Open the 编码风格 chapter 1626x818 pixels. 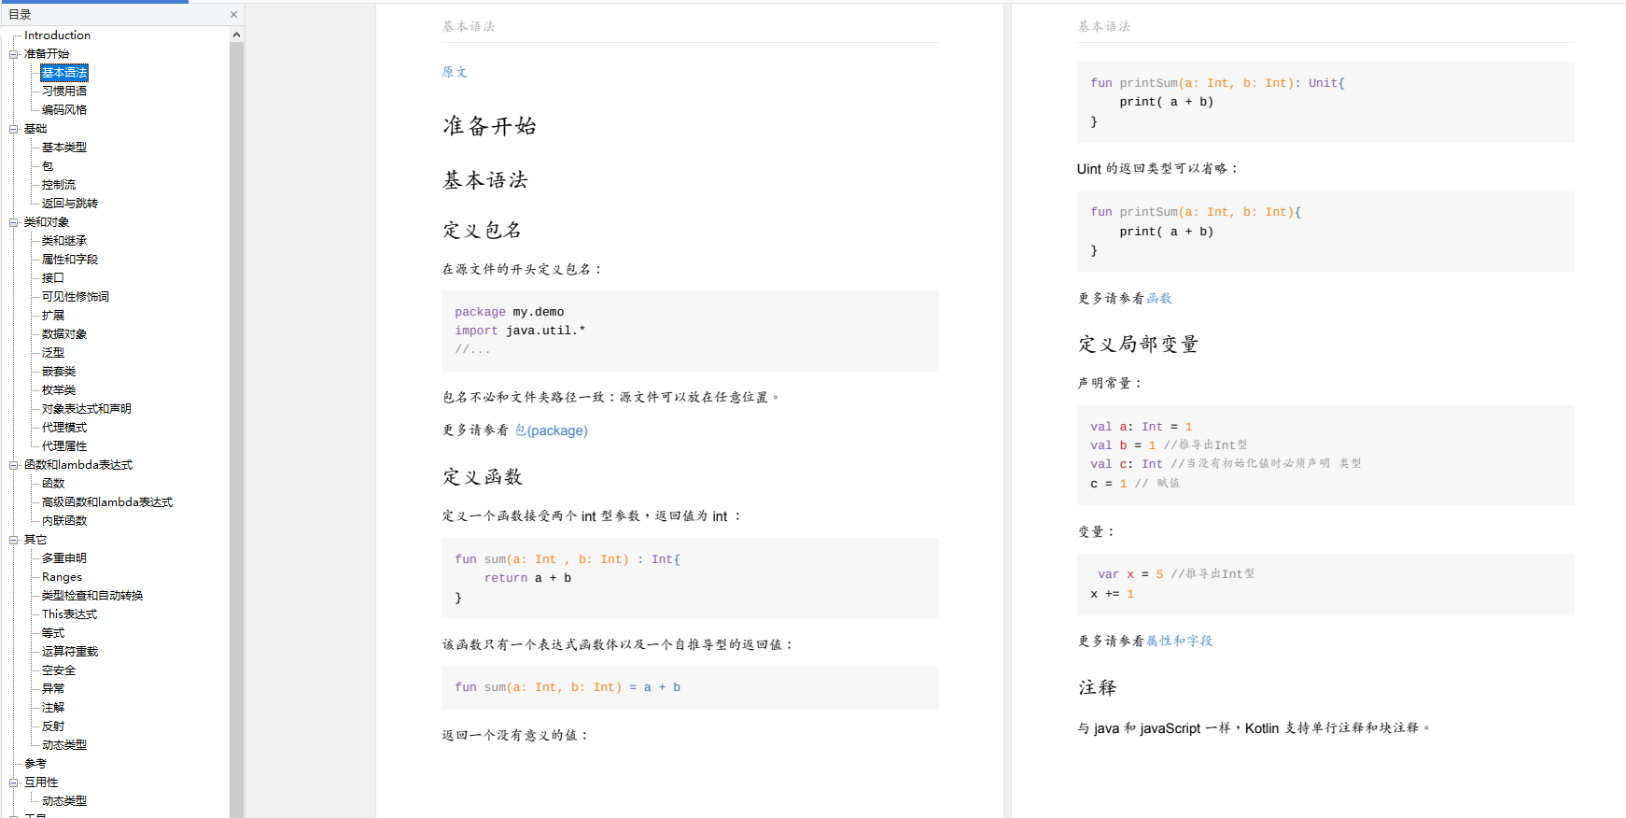tap(64, 110)
